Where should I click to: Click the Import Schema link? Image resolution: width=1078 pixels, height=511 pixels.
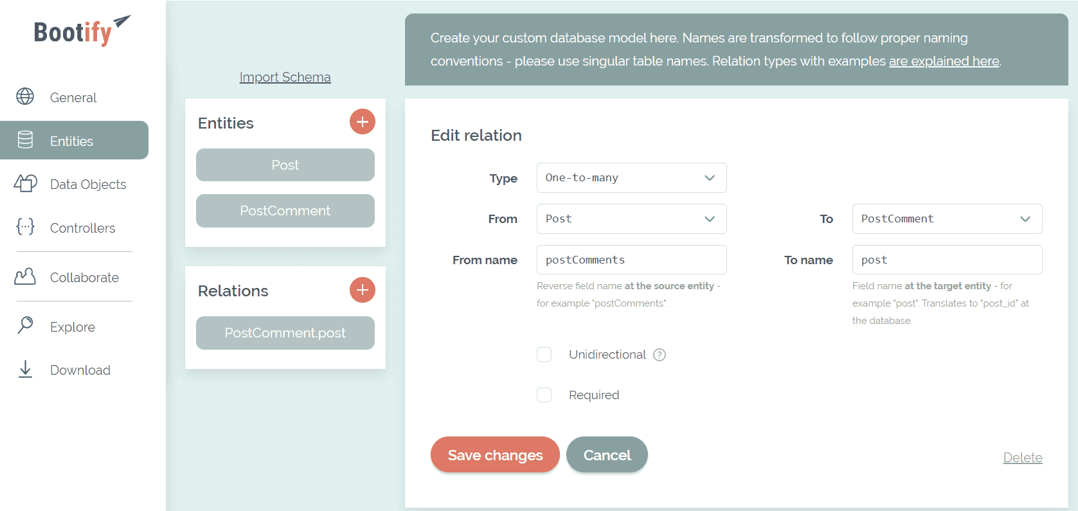click(x=285, y=77)
